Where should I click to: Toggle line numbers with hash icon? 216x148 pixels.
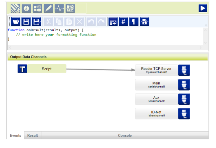coord(123,22)
